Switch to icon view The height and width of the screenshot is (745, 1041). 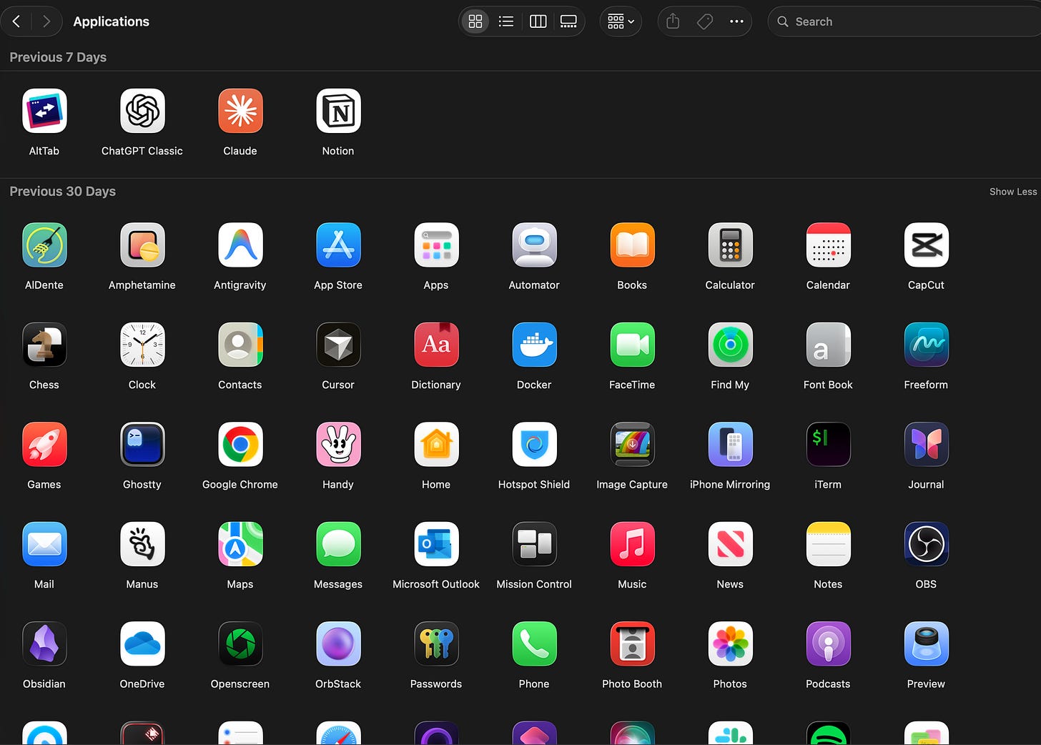475,21
